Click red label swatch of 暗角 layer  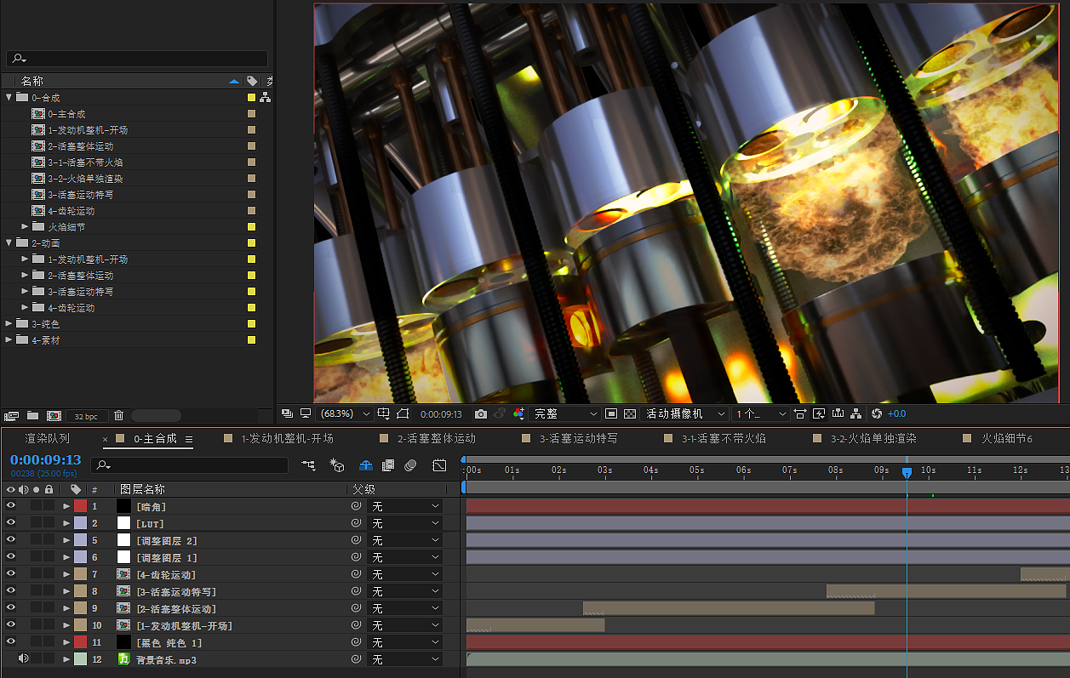coord(80,506)
